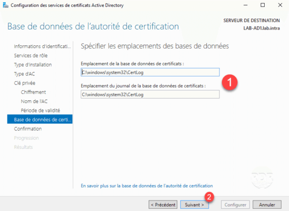
Task: Click the Précédent button
Action: 163,205
